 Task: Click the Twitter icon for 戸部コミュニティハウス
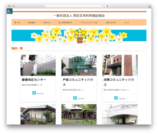coord(75,98)
